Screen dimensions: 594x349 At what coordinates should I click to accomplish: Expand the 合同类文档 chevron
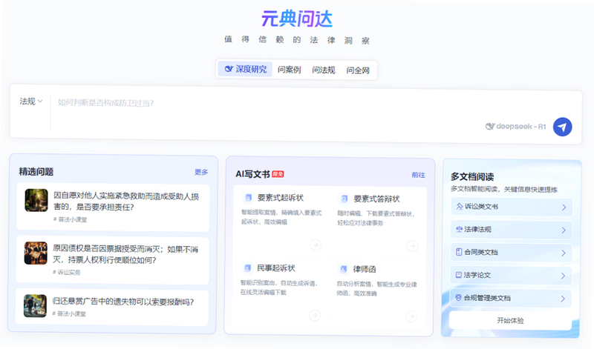(x=564, y=253)
